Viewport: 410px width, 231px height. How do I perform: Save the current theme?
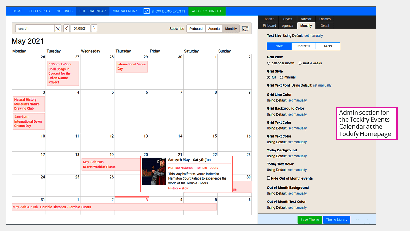click(309, 219)
